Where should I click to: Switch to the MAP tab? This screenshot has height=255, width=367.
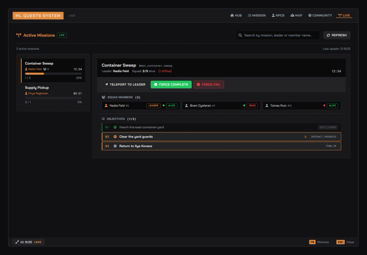296,15
